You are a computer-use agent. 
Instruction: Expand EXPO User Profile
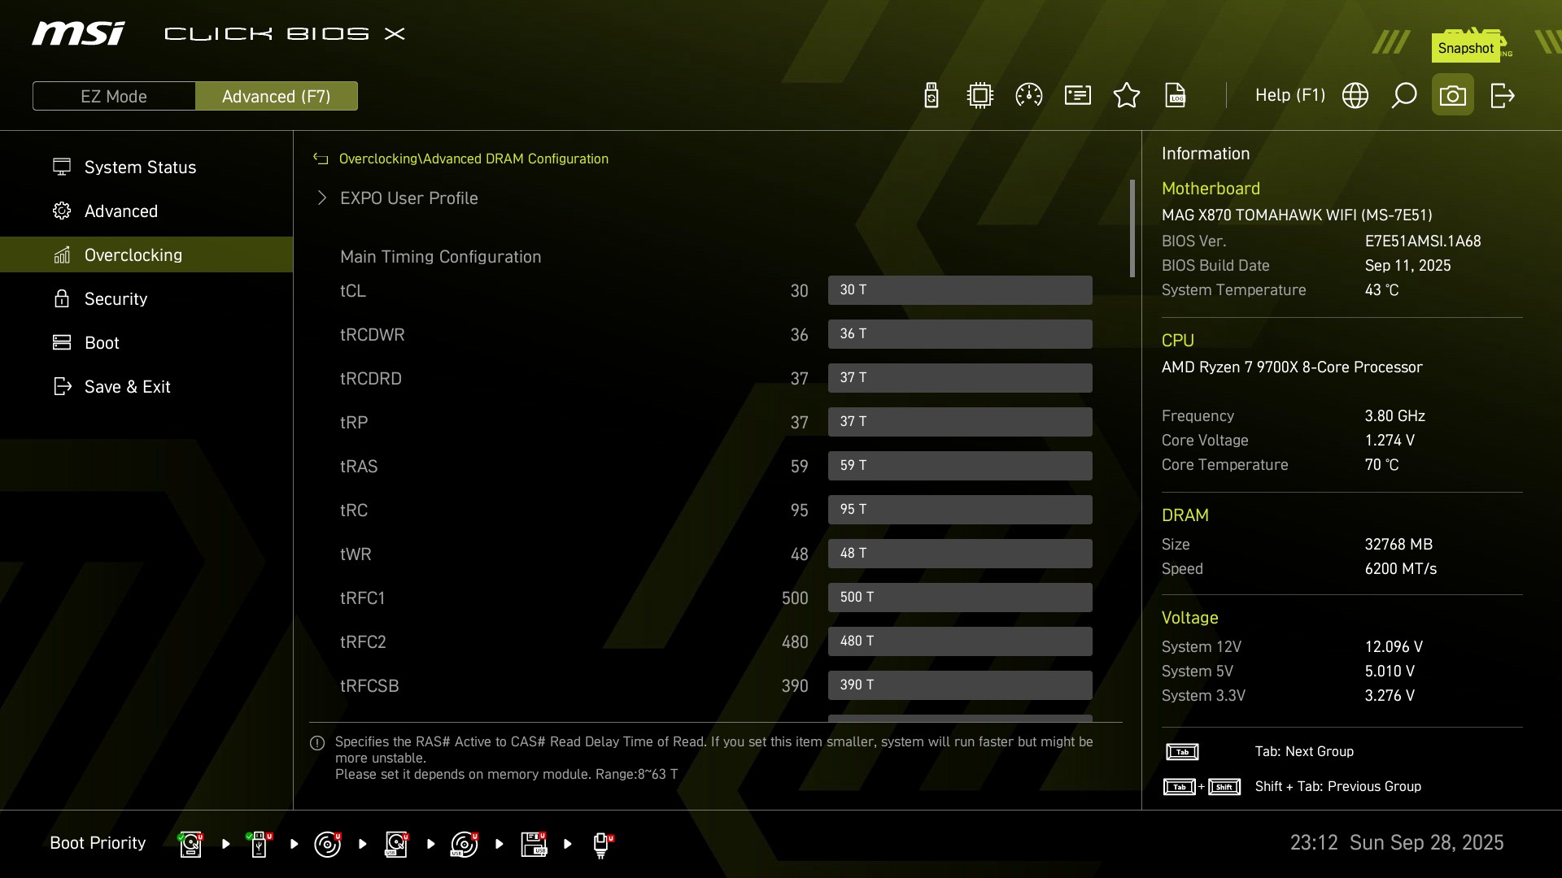point(408,198)
